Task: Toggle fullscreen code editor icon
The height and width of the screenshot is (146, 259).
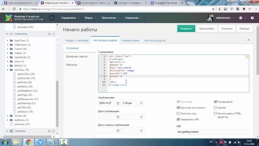Action: coord(247,57)
